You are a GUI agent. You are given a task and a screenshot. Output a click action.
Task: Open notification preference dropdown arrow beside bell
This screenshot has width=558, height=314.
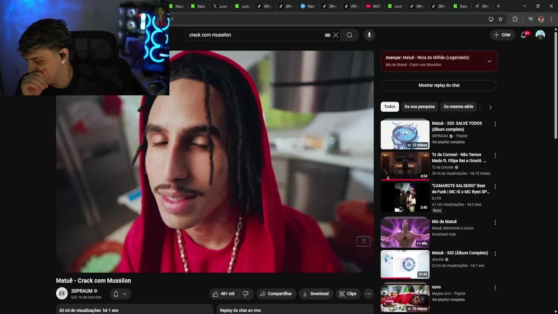[x=124, y=294]
